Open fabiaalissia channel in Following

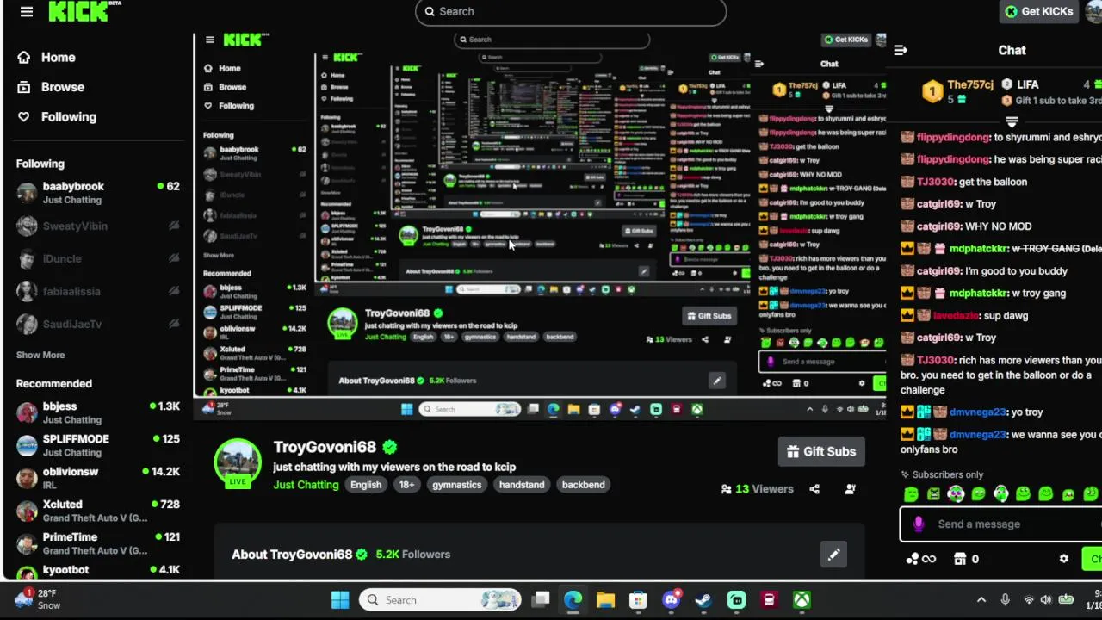[x=97, y=292]
